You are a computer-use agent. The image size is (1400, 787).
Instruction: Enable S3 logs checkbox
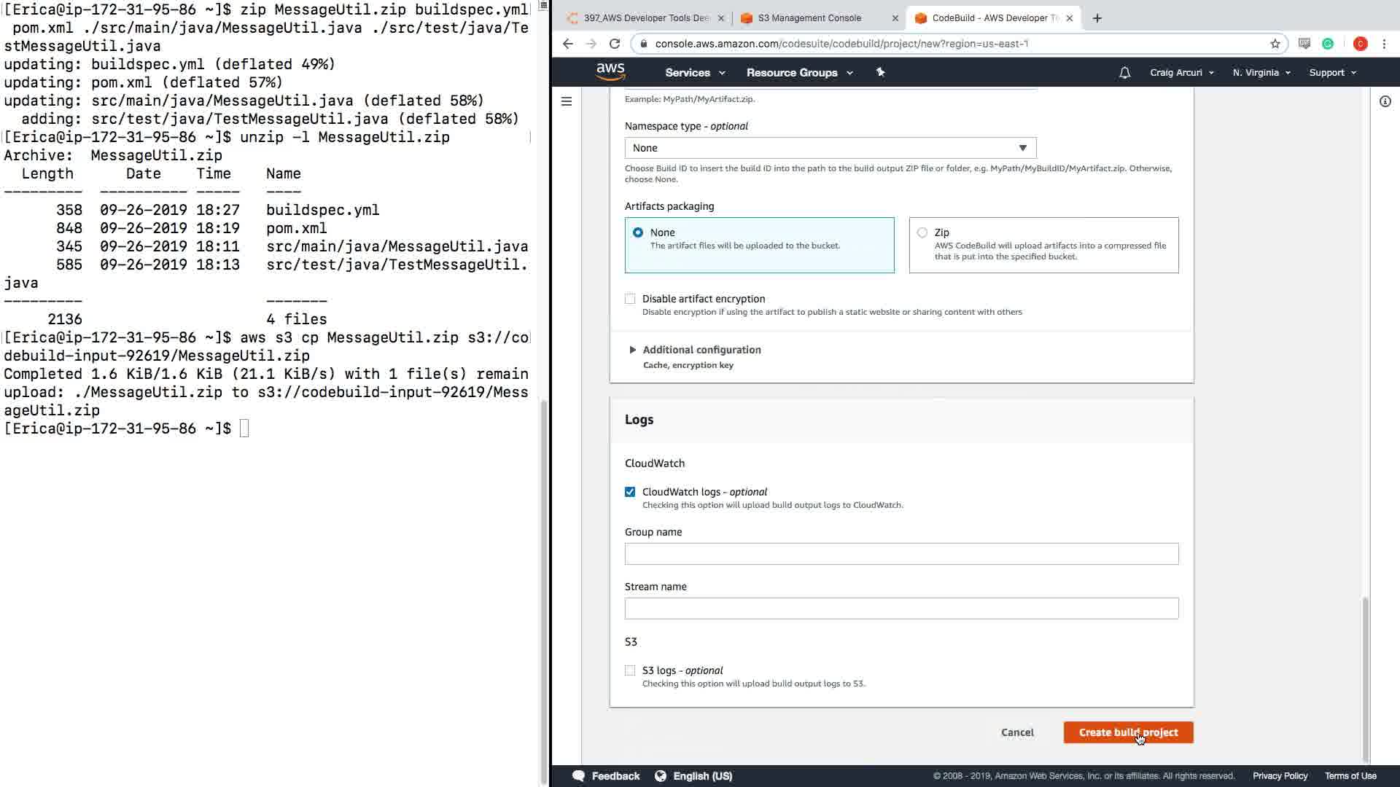click(x=630, y=670)
